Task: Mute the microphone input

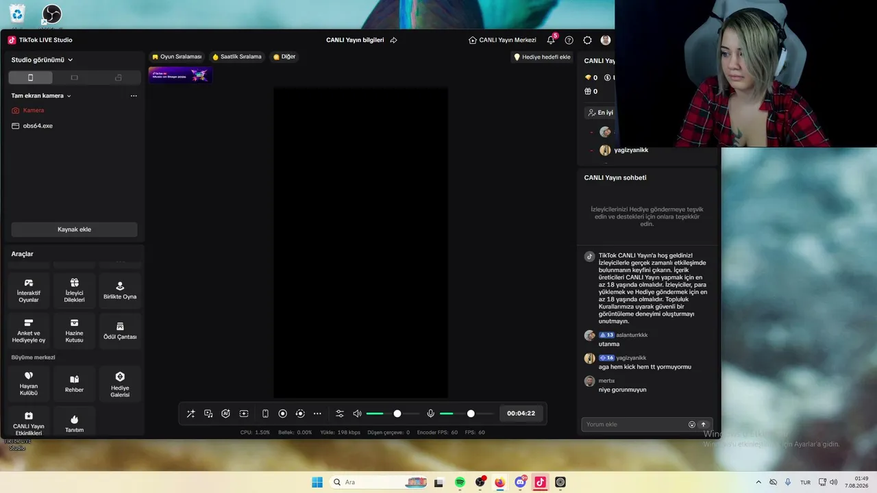Action: click(431, 414)
